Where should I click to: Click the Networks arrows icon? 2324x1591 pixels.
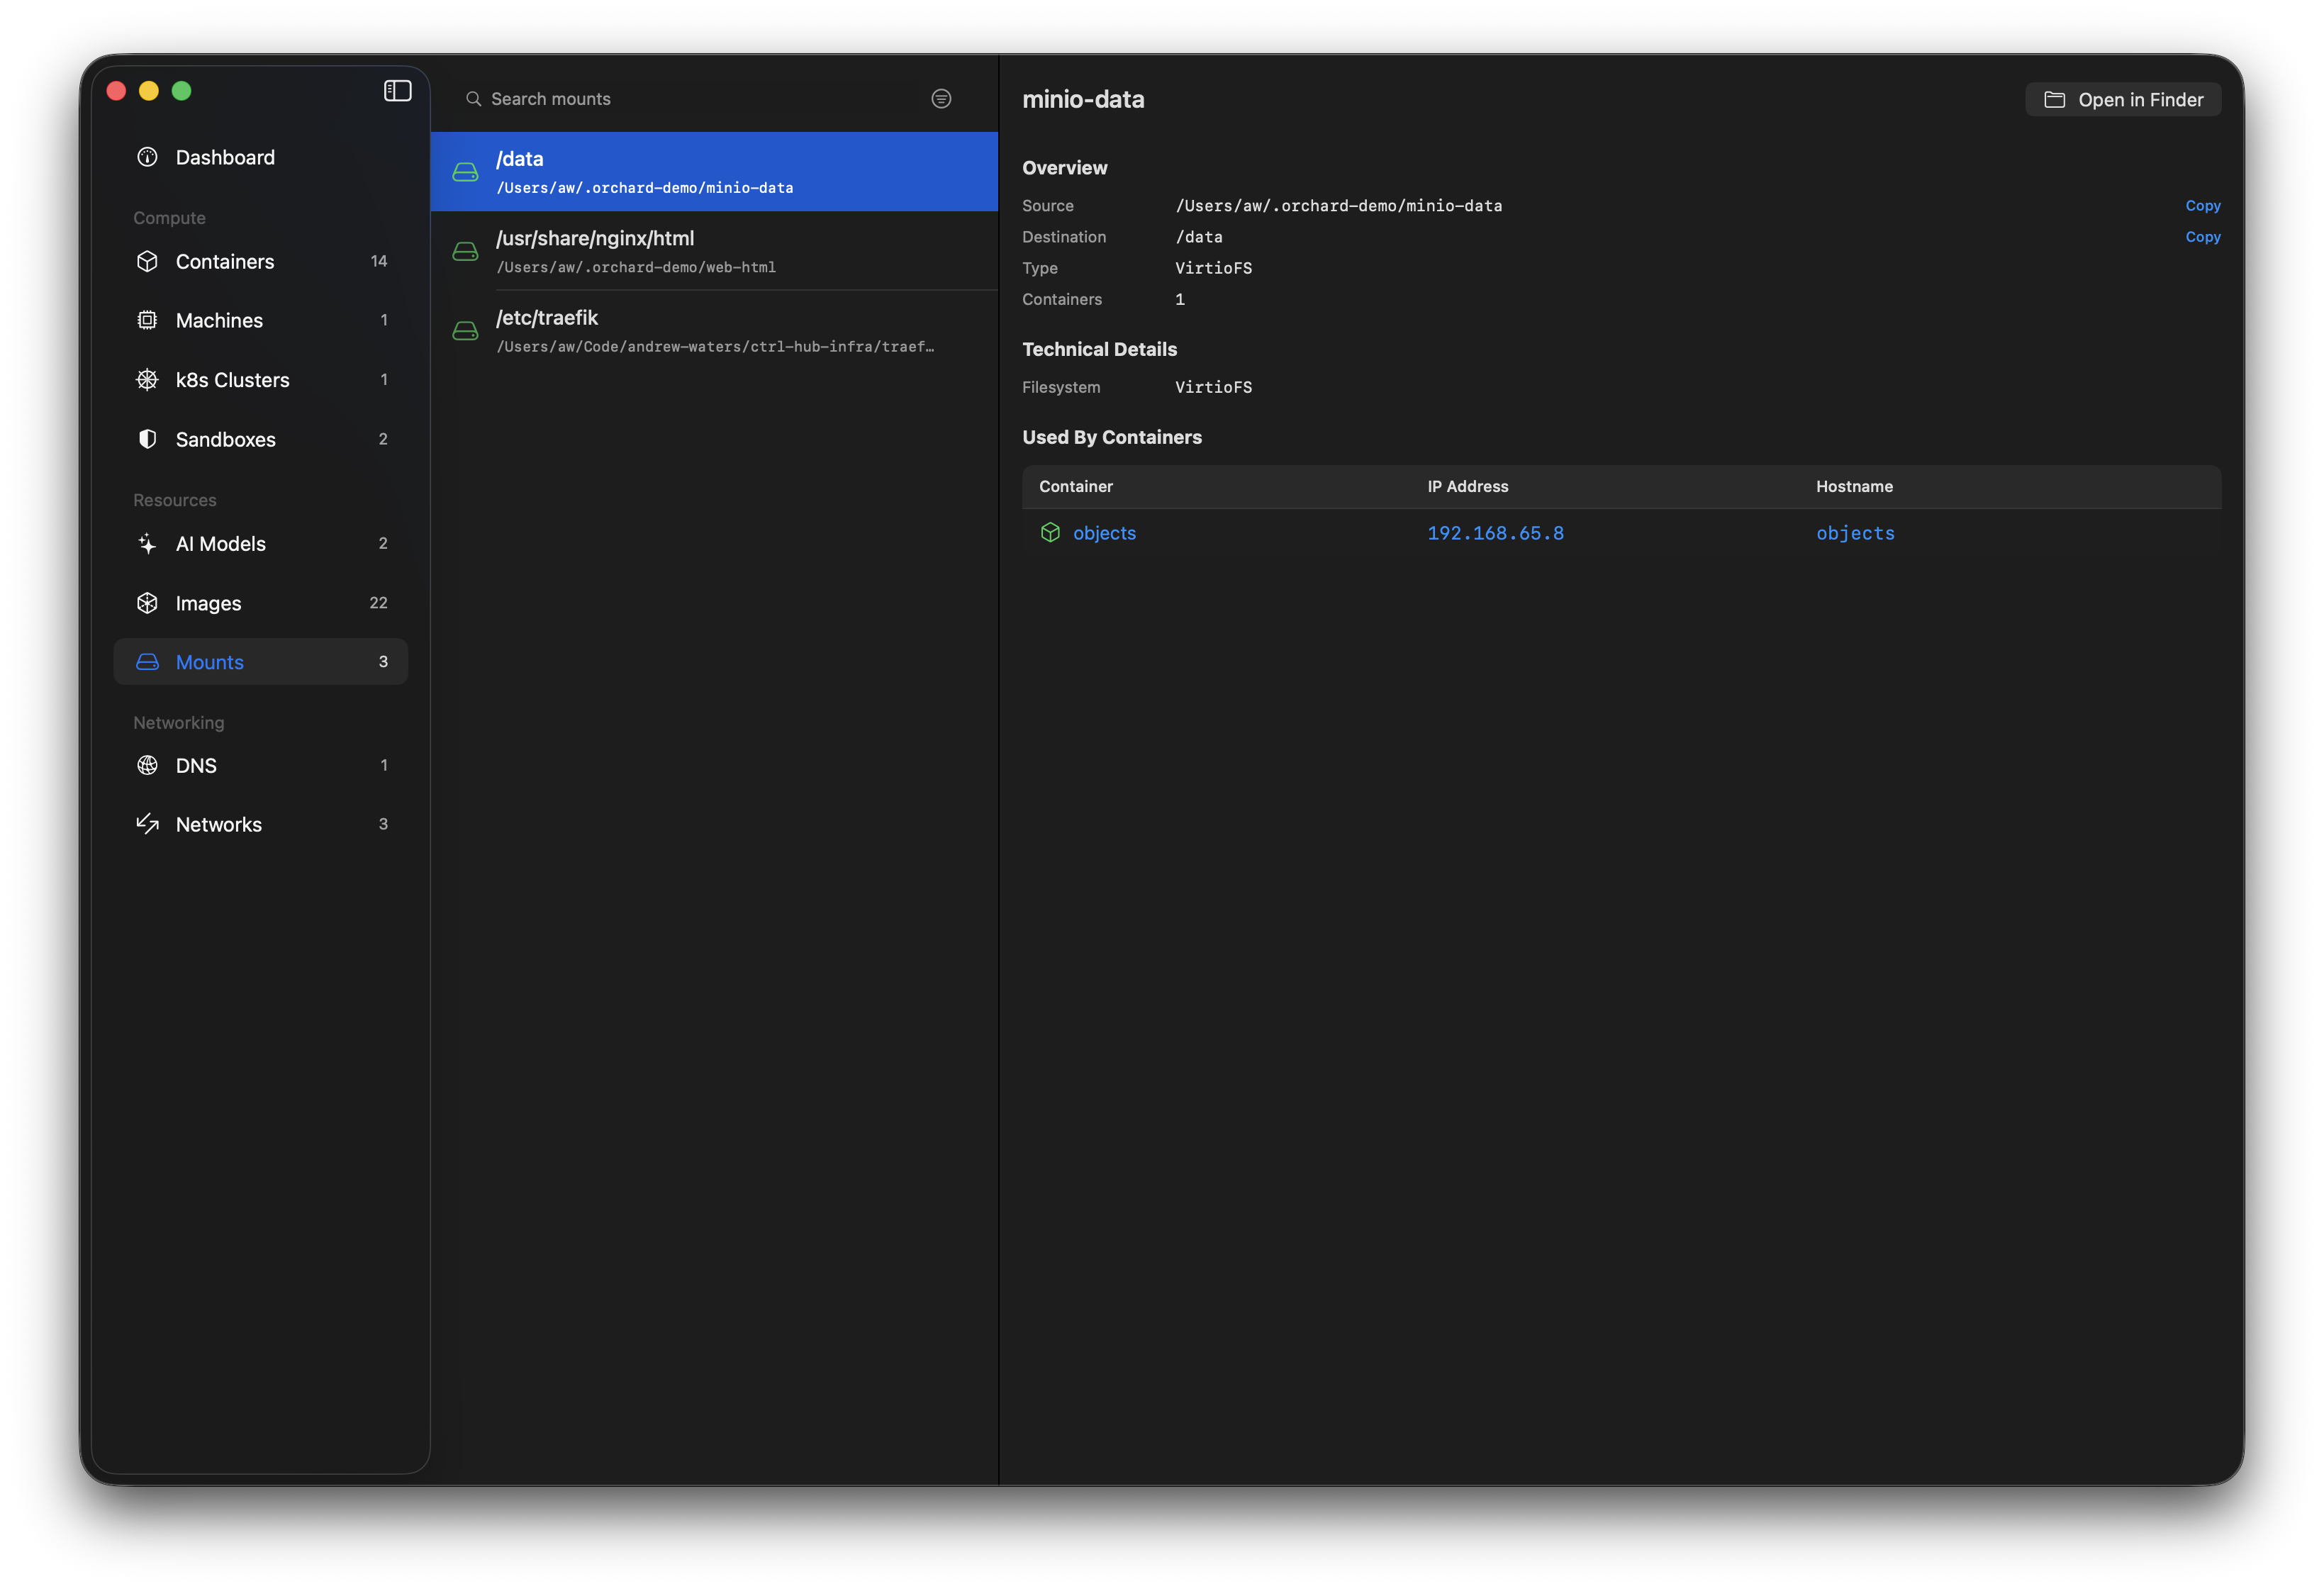(147, 824)
